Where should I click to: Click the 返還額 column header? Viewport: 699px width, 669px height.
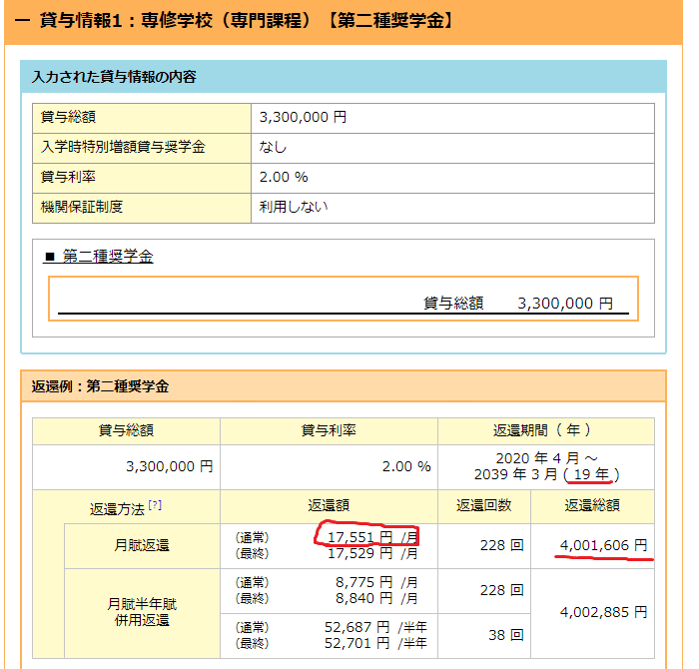329,506
